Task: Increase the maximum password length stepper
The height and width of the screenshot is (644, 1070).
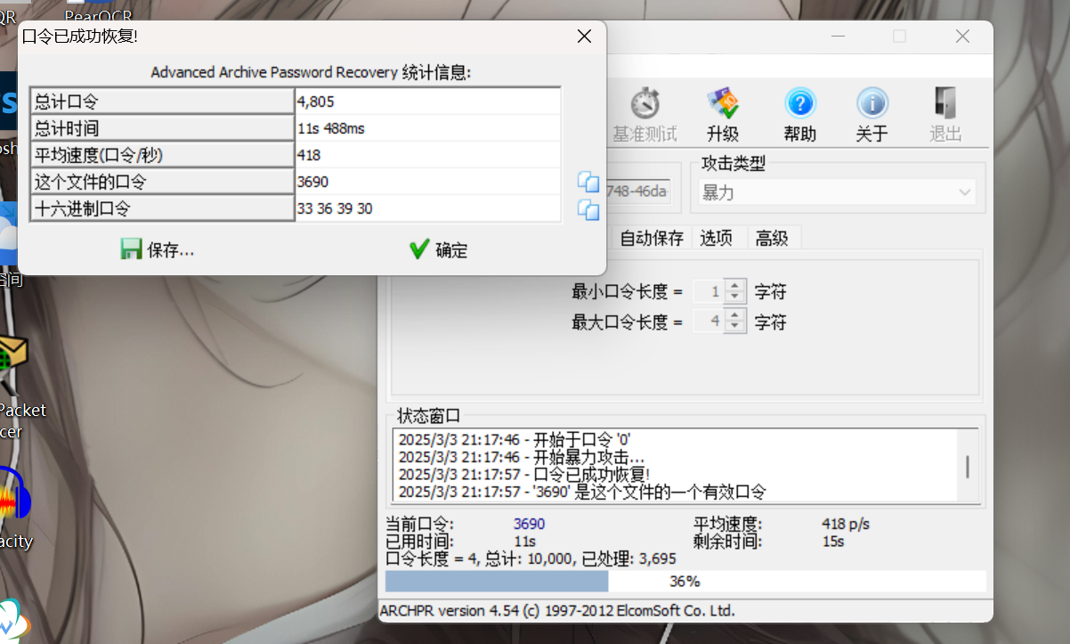Action: (734, 315)
